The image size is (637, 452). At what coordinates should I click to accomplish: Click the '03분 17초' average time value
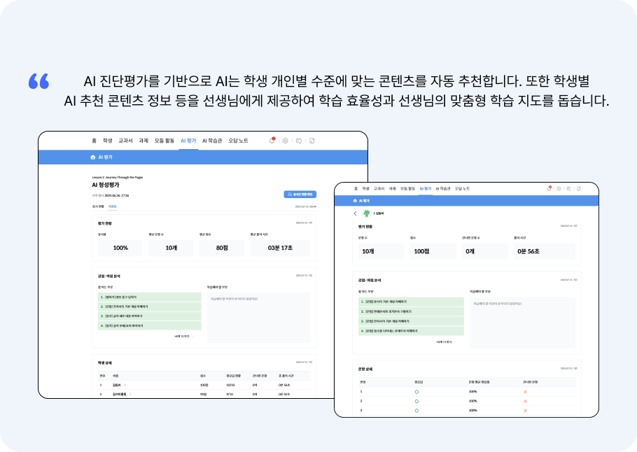pyautogui.click(x=280, y=248)
